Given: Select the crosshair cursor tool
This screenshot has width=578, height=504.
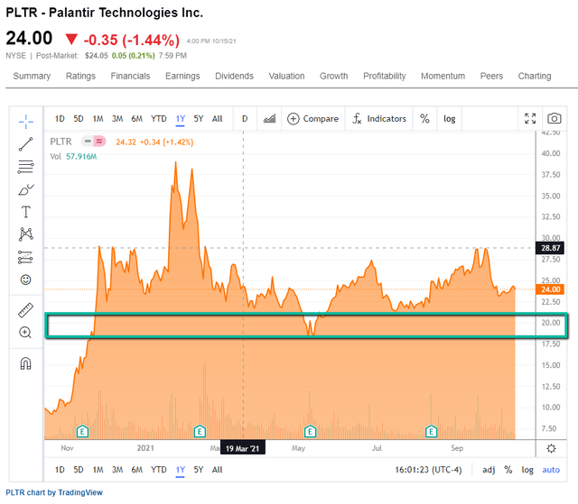Looking at the screenshot, I should (26, 122).
